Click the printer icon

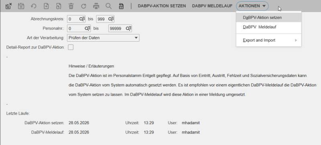click(96, 6)
